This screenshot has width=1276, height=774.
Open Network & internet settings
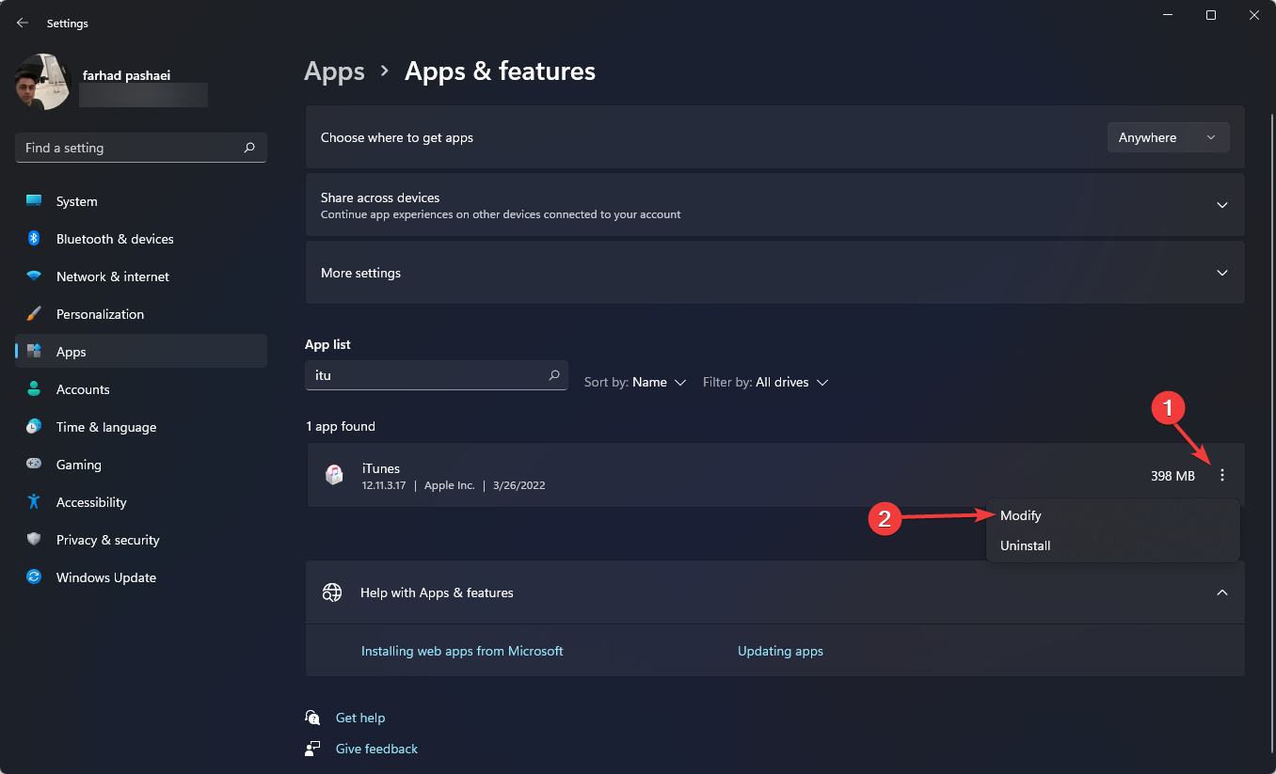pyautogui.click(x=112, y=276)
